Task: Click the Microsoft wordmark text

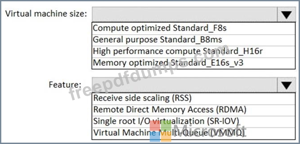Action: 210,131
